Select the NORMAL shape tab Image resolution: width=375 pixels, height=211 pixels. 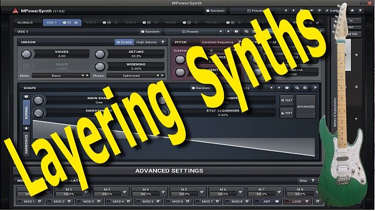pos(26,113)
